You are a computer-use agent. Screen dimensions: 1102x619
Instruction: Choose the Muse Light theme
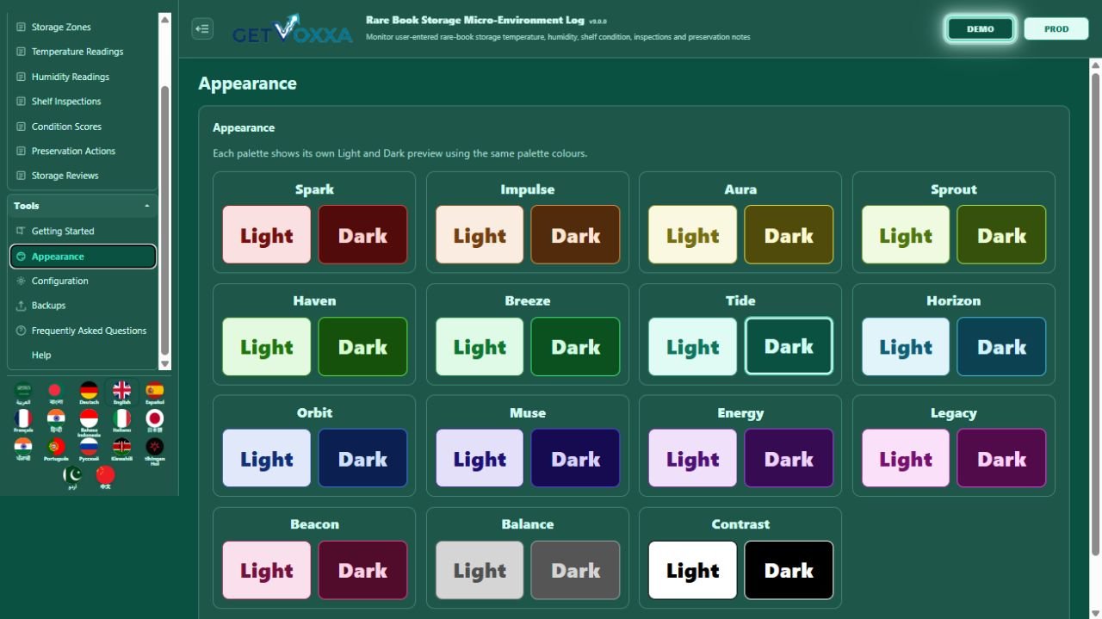480,459
